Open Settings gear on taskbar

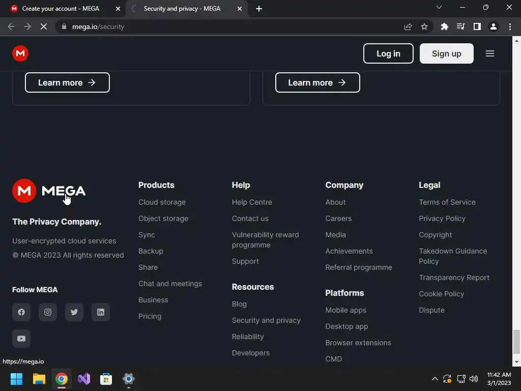coord(129,379)
